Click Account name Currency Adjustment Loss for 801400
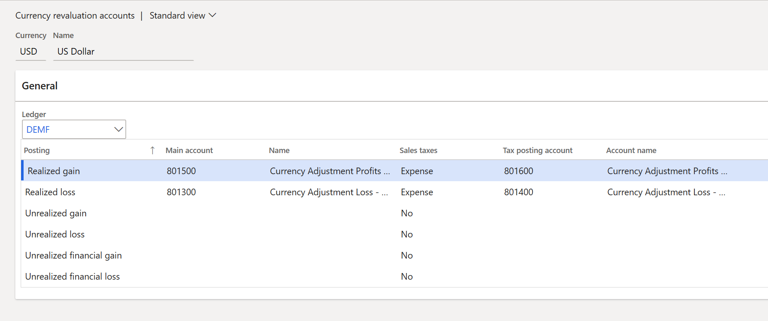This screenshot has width=768, height=321. pos(666,192)
